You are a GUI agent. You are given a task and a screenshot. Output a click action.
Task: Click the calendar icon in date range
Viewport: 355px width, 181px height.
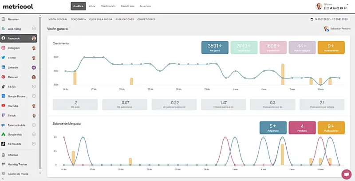pyautogui.click(x=312, y=20)
